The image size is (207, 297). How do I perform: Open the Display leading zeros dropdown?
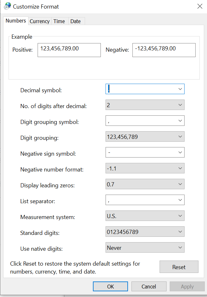pos(180,184)
